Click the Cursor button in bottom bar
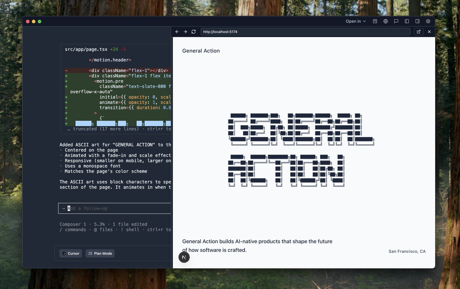Viewport: 460px width, 289px height. pos(71,253)
